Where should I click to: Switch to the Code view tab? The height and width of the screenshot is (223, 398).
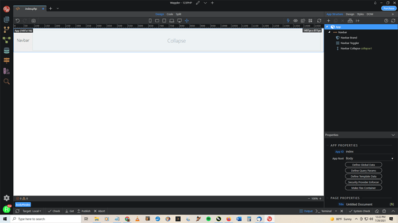170,14
